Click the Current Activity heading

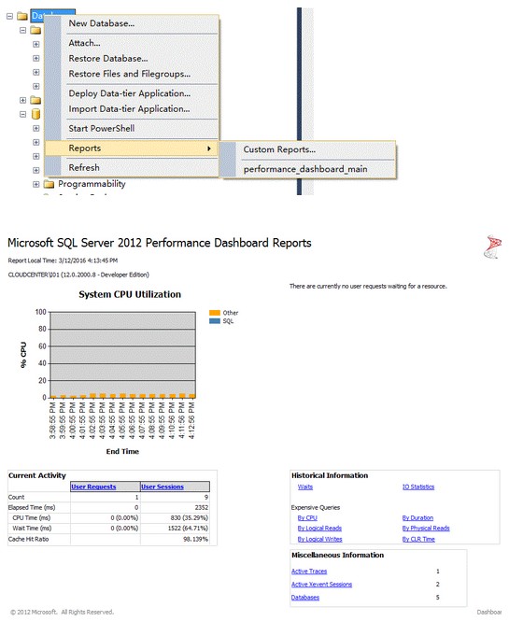[x=37, y=475]
